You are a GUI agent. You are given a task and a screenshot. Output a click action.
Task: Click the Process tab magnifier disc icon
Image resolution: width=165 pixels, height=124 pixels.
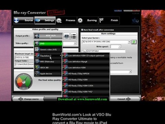[x=59, y=21]
